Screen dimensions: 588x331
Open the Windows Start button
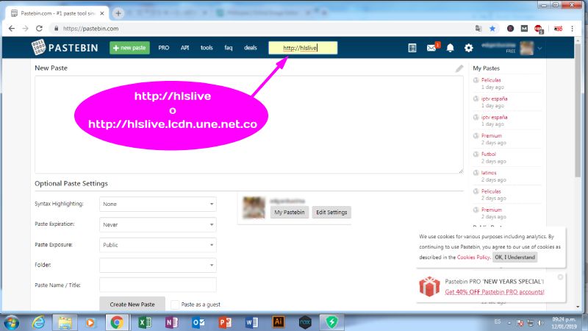(x=12, y=322)
